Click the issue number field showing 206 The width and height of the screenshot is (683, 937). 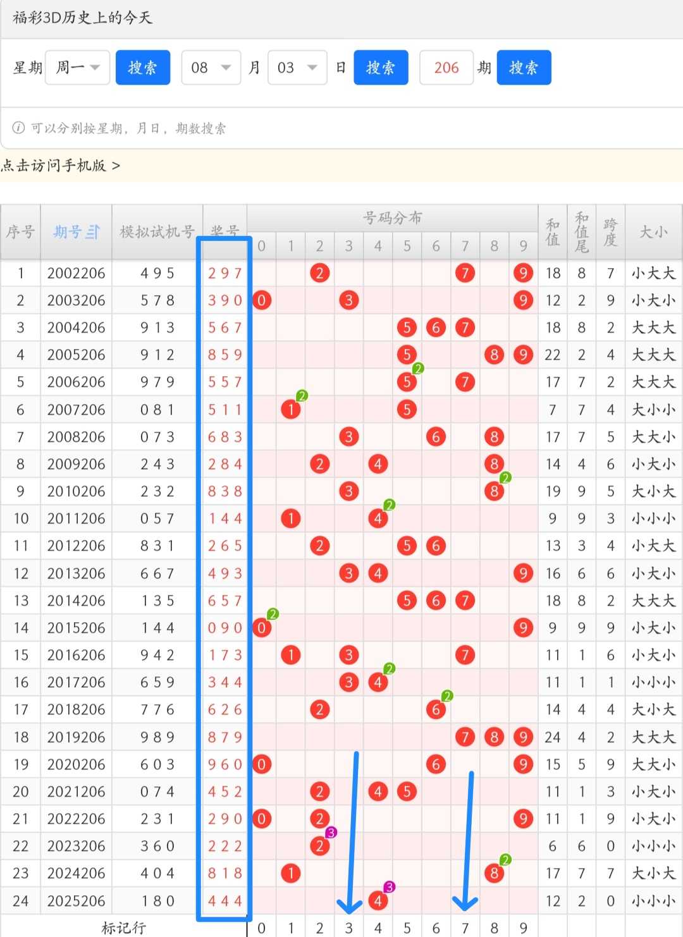point(446,68)
